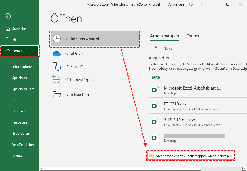Image resolution: width=247 pixels, height=171 pixels.
Task: Click the feedback person icon in the title bar
Action: tap(191, 4)
